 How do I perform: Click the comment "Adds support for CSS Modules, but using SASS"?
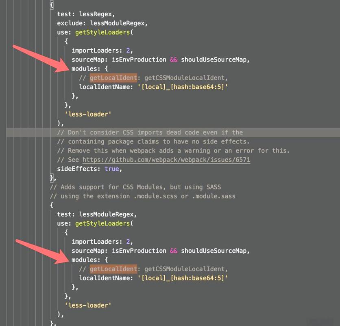point(135,187)
